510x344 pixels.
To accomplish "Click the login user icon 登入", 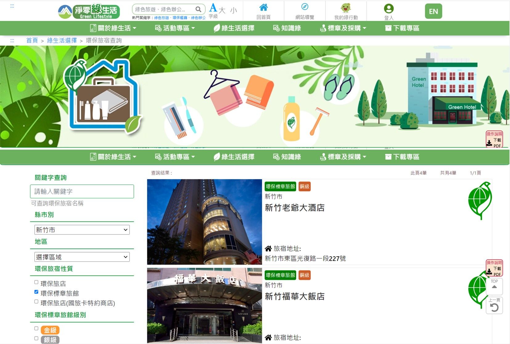I will (x=389, y=12).
